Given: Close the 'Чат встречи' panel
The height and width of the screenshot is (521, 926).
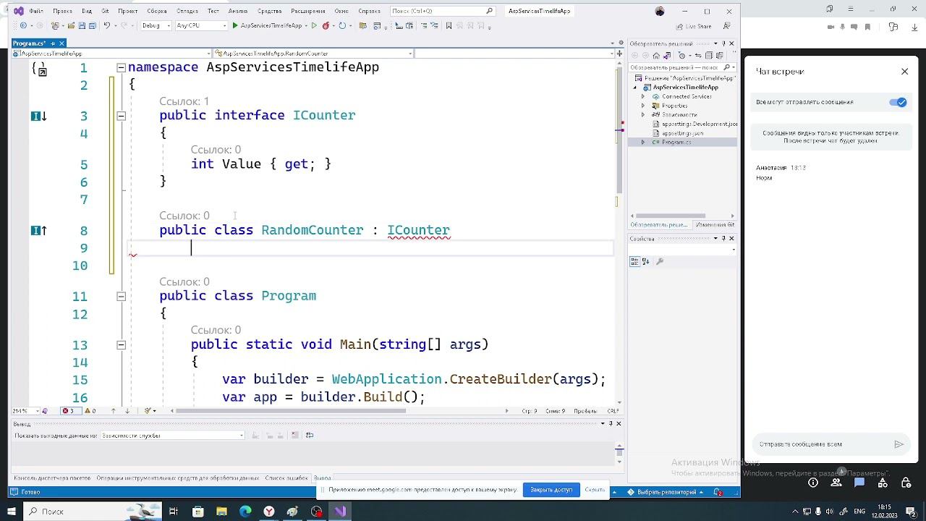Looking at the screenshot, I should point(904,71).
